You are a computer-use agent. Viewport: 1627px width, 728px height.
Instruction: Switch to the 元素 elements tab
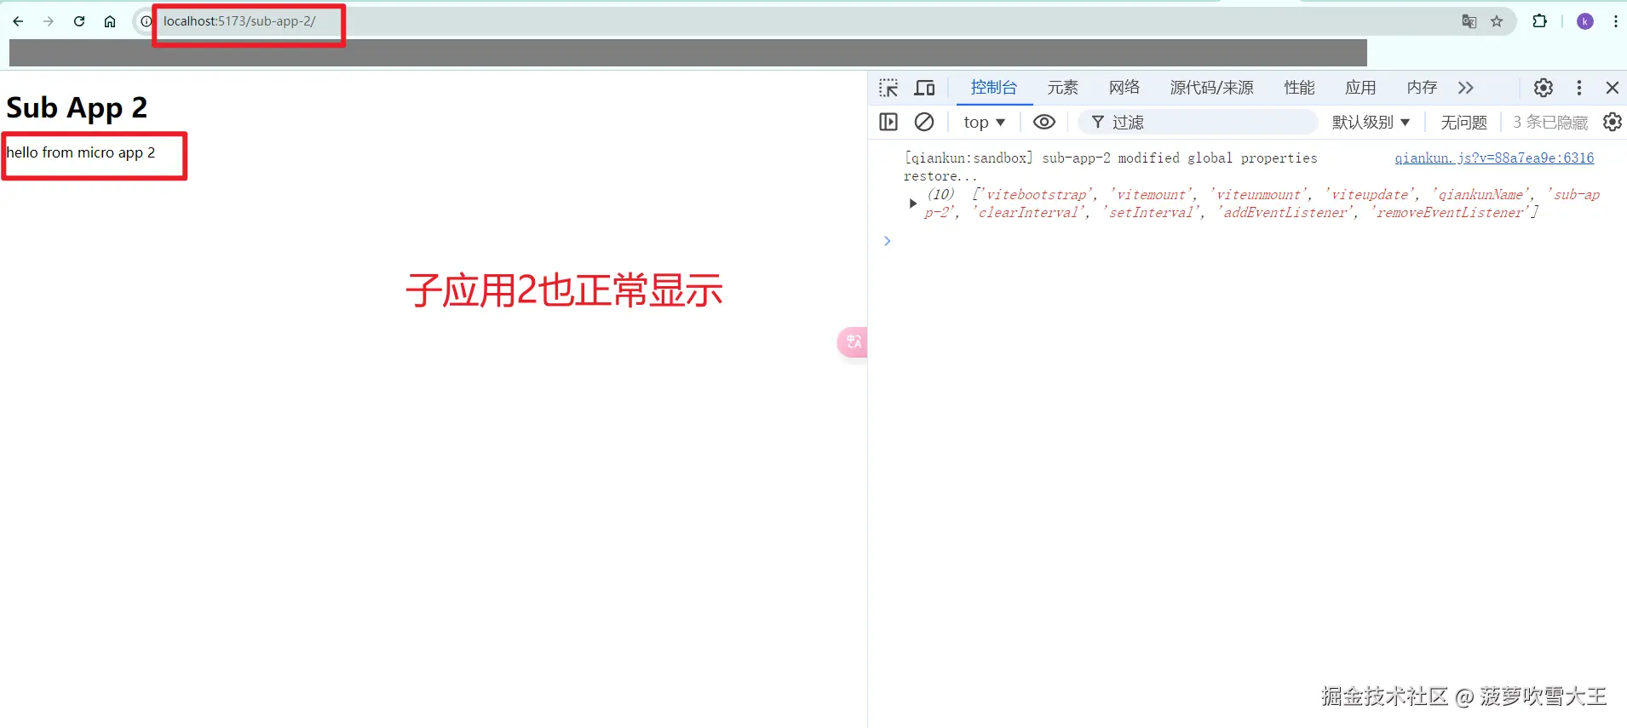pyautogui.click(x=1063, y=88)
